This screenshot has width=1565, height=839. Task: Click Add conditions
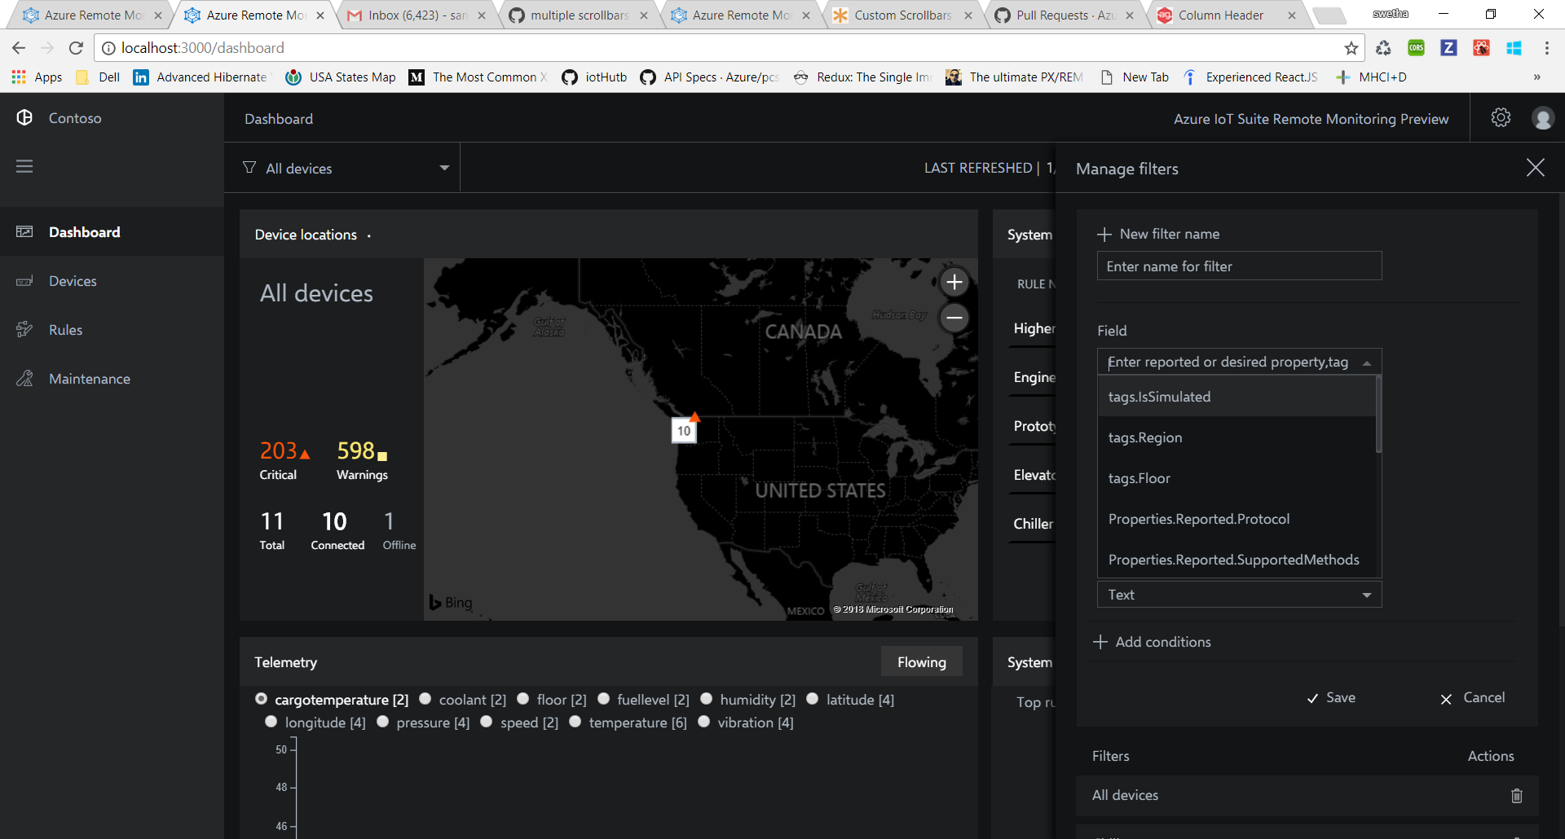point(1152,641)
